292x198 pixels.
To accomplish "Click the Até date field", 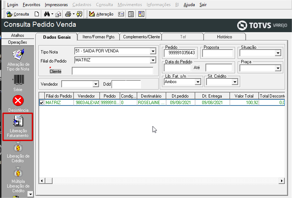I will click(219, 68).
